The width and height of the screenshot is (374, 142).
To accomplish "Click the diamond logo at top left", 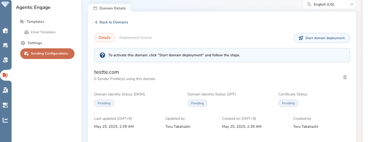I will [5, 4].
